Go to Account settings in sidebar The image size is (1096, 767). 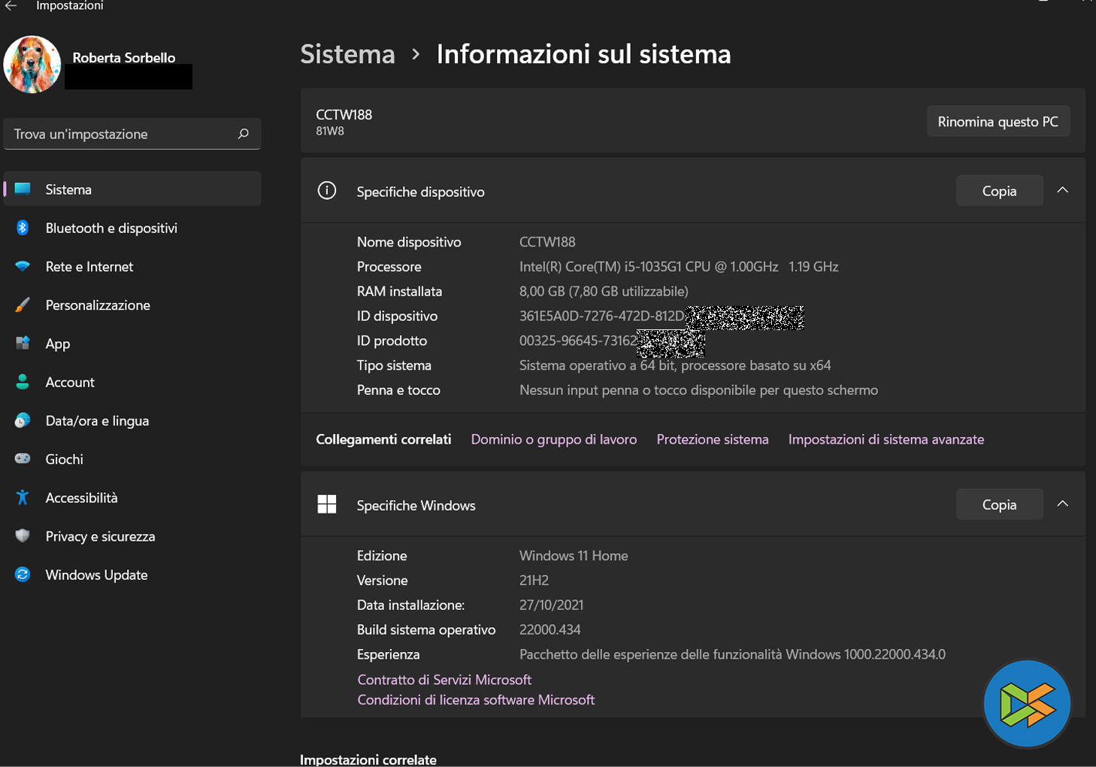coord(70,382)
